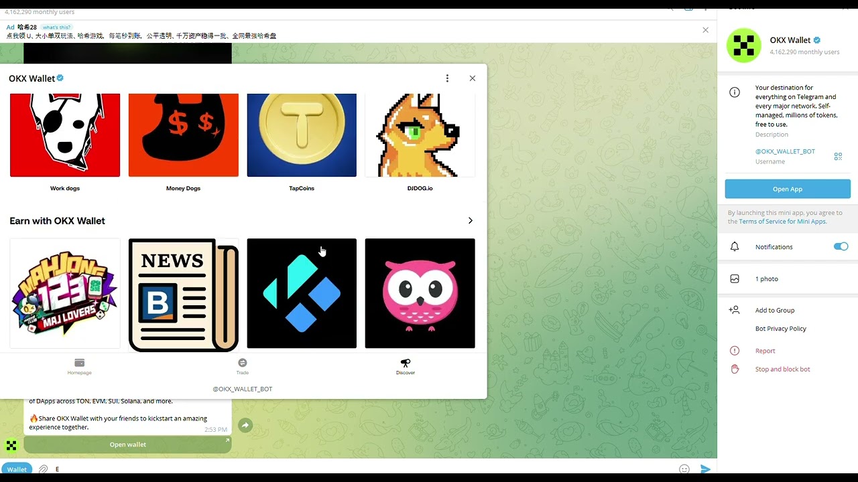858x482 pixels.
Task: Open the emoji picker
Action: (684, 469)
